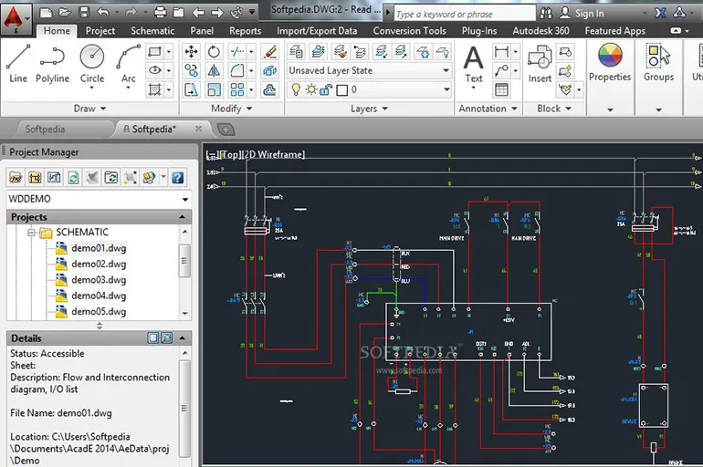Click the Save icon in quick access toolbar
This screenshot has width=703, height=467.
[84, 12]
